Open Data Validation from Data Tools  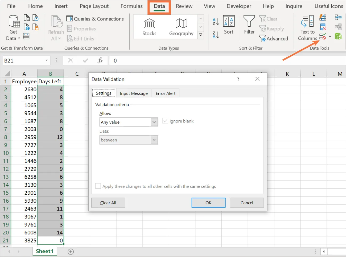point(323,36)
